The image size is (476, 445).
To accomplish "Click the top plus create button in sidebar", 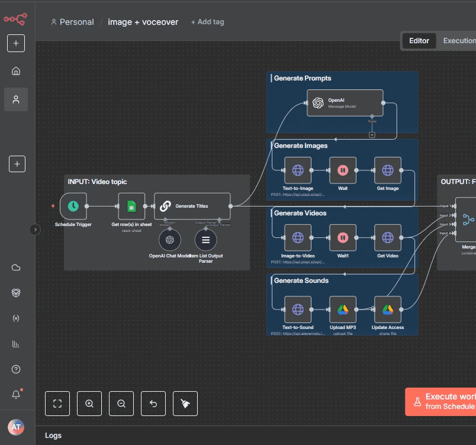I will [x=16, y=43].
